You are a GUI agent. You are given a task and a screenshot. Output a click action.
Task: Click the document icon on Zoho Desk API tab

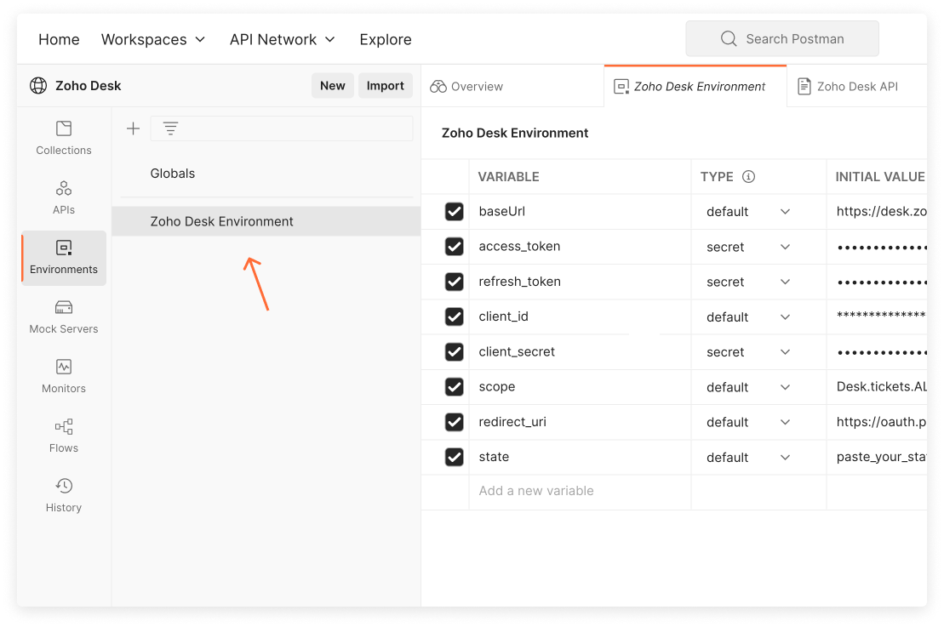[804, 87]
